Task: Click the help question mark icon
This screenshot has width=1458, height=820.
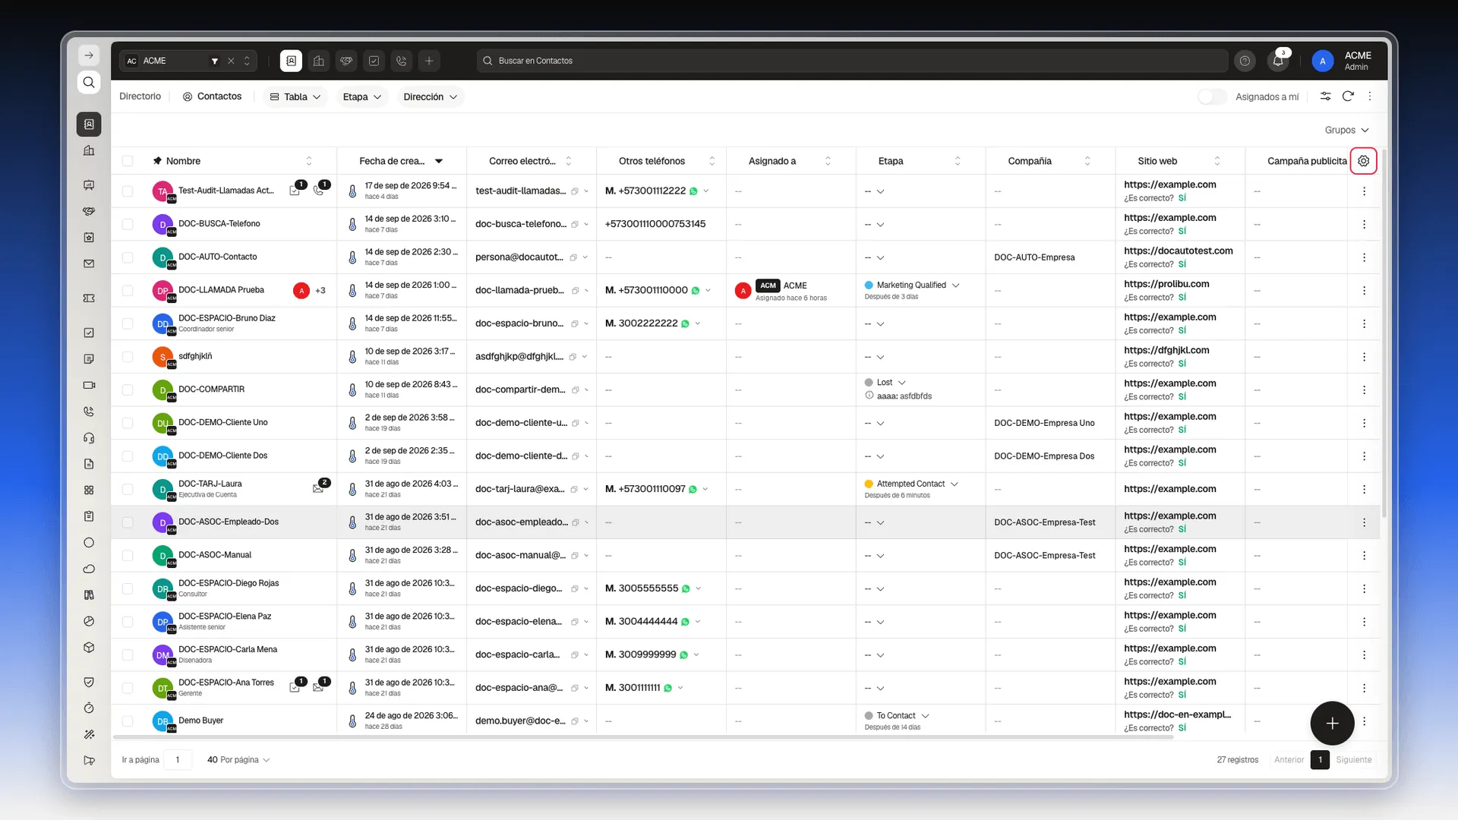Action: point(1245,61)
